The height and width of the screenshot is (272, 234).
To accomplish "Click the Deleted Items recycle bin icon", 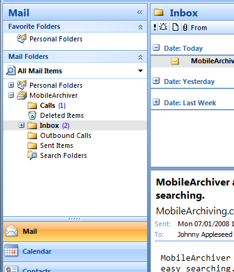I will pos(32,115).
